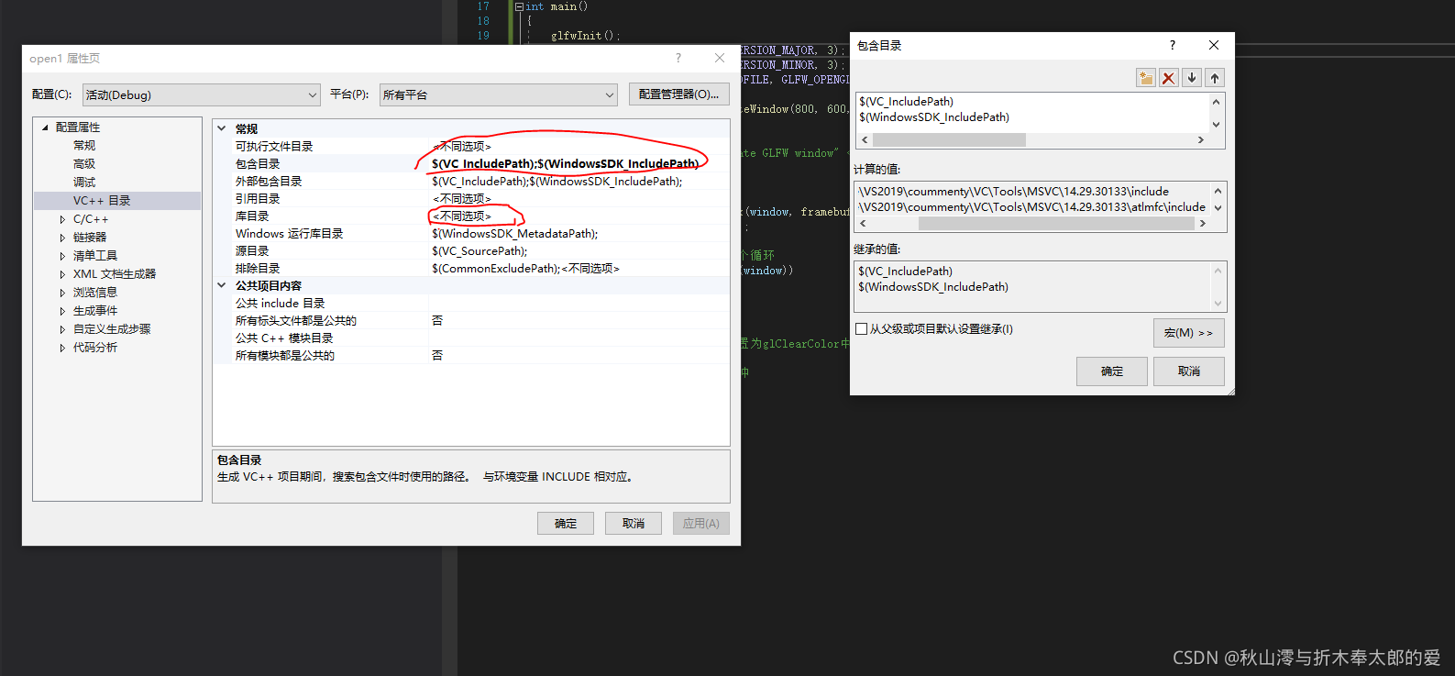Expand the XML 文档生成器 tree node

point(62,274)
